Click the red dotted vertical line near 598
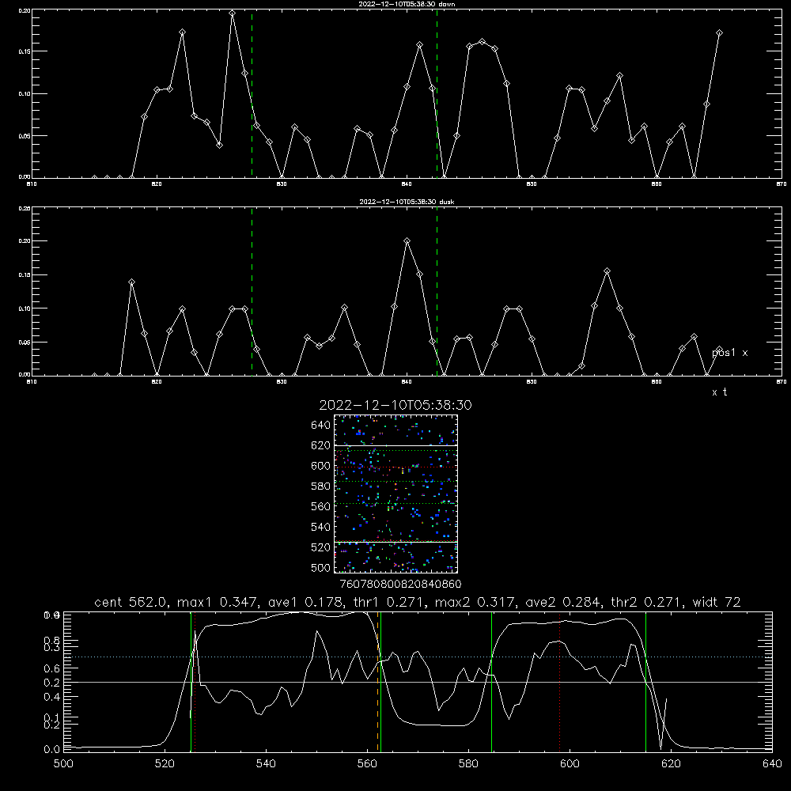This screenshot has width=791, height=791. click(559, 681)
